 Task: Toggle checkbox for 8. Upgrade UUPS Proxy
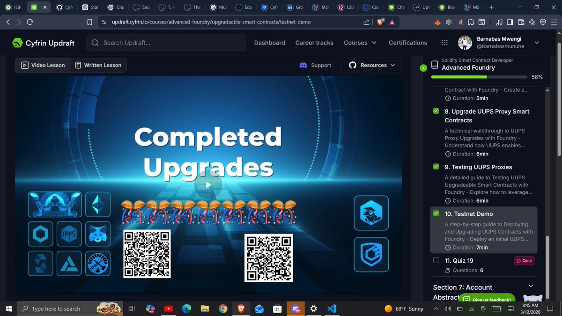[x=436, y=111]
